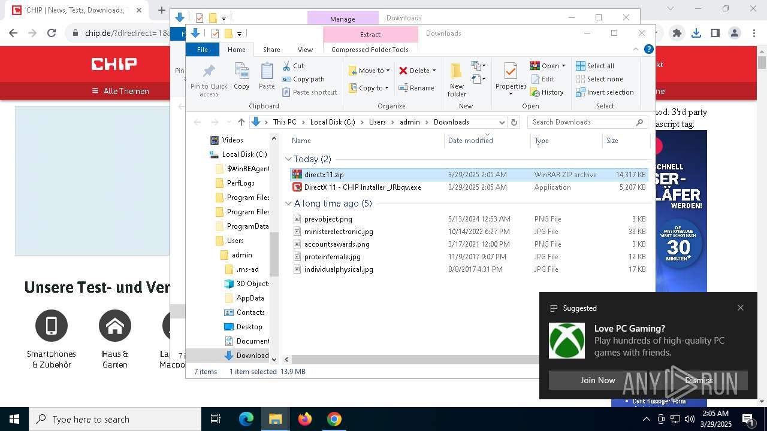Click Pin to Quick access icon

point(209,79)
